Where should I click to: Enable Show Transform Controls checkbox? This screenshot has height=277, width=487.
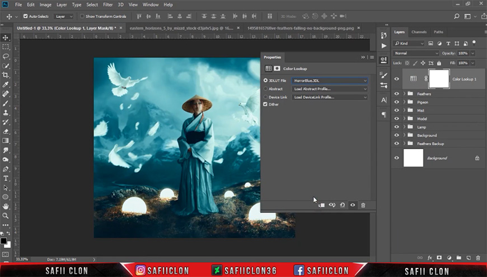[x=82, y=16]
